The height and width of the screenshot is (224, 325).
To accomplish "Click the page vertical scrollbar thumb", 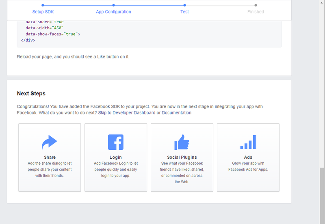I will [x=322, y=196].
